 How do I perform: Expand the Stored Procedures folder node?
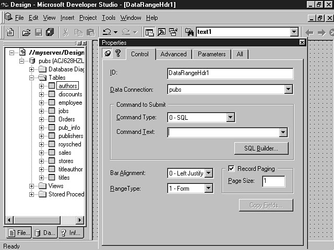tap(32, 194)
